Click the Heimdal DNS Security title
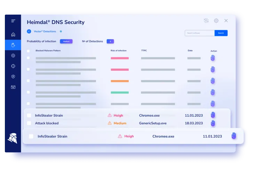Viewport: 254px width, 174px height. pyautogui.click(x=56, y=22)
